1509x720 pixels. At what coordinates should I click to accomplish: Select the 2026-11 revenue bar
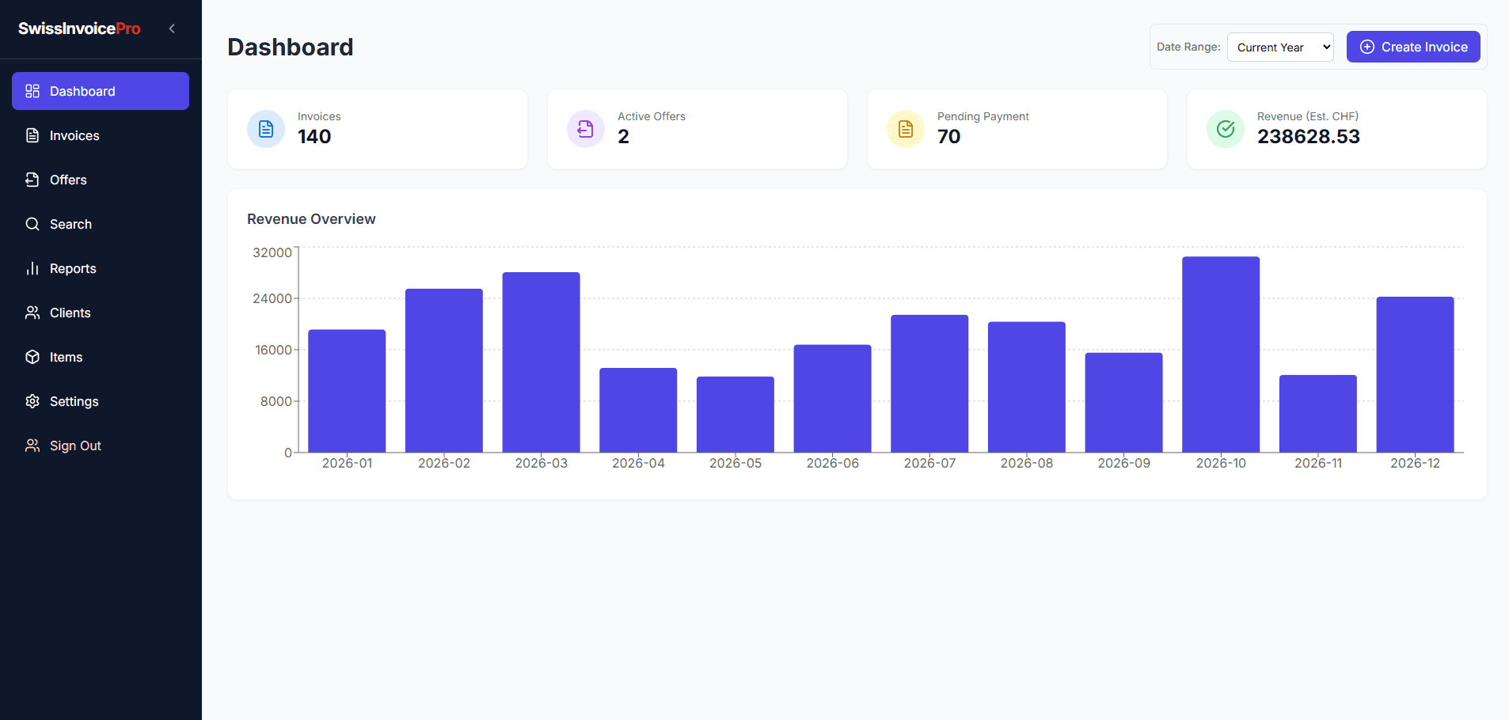coord(1318,414)
